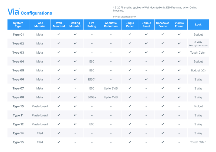Click the Type 06 row label
The height and width of the screenshot is (152, 216).
pos(18,80)
